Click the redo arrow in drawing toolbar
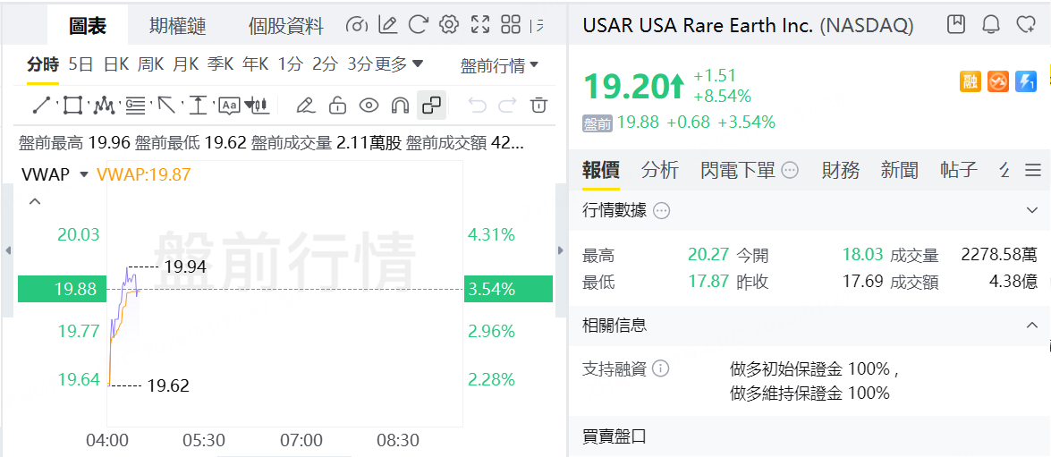Image resolution: width=1051 pixels, height=457 pixels. (x=507, y=106)
